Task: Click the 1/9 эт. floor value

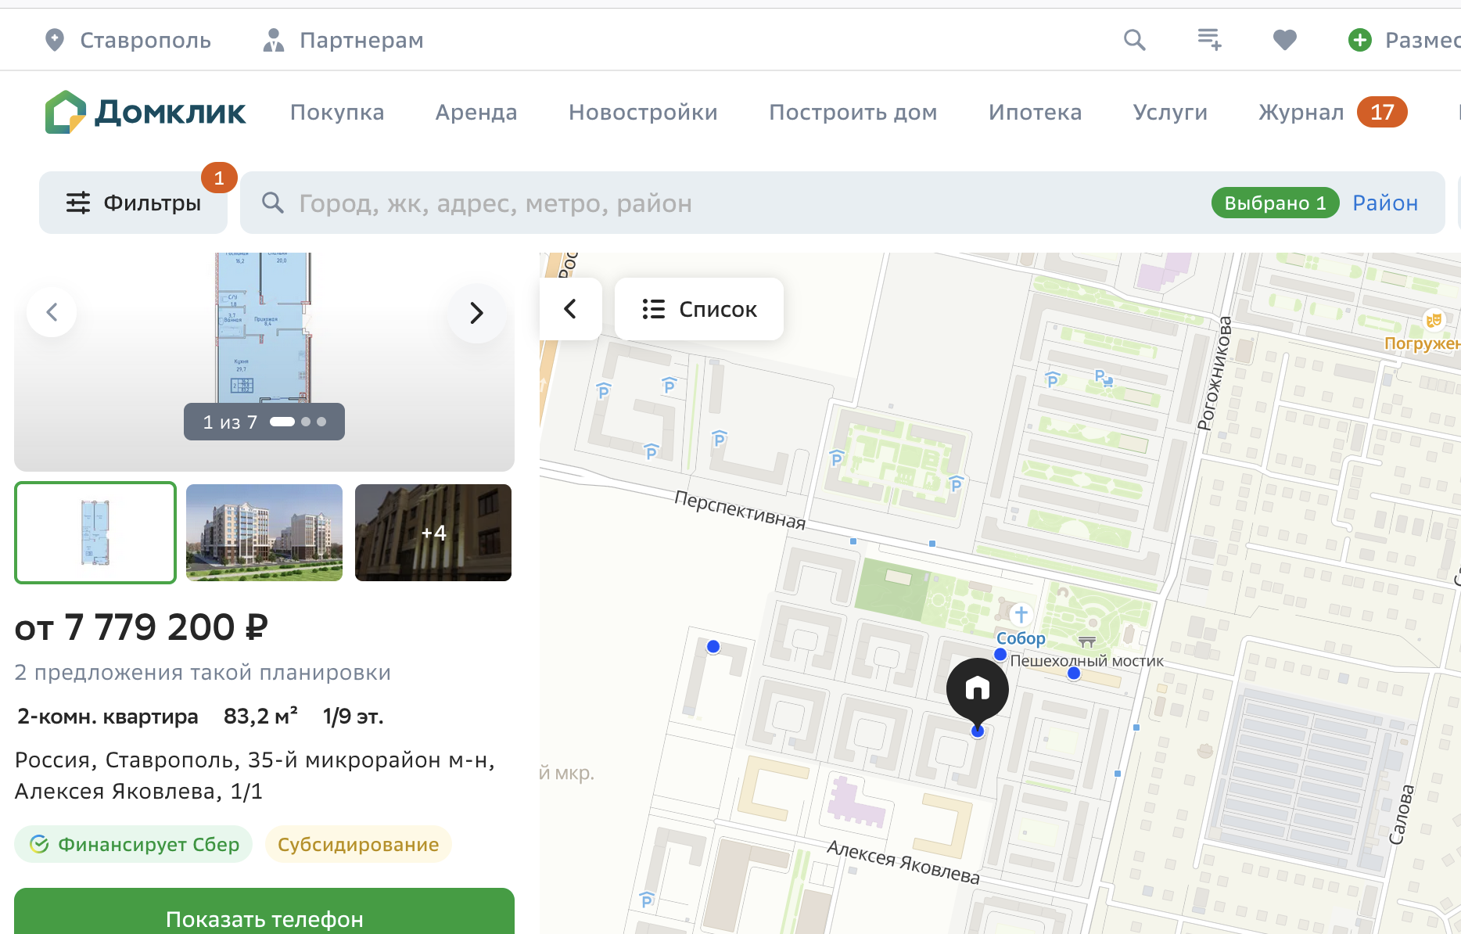Action: 353,716
